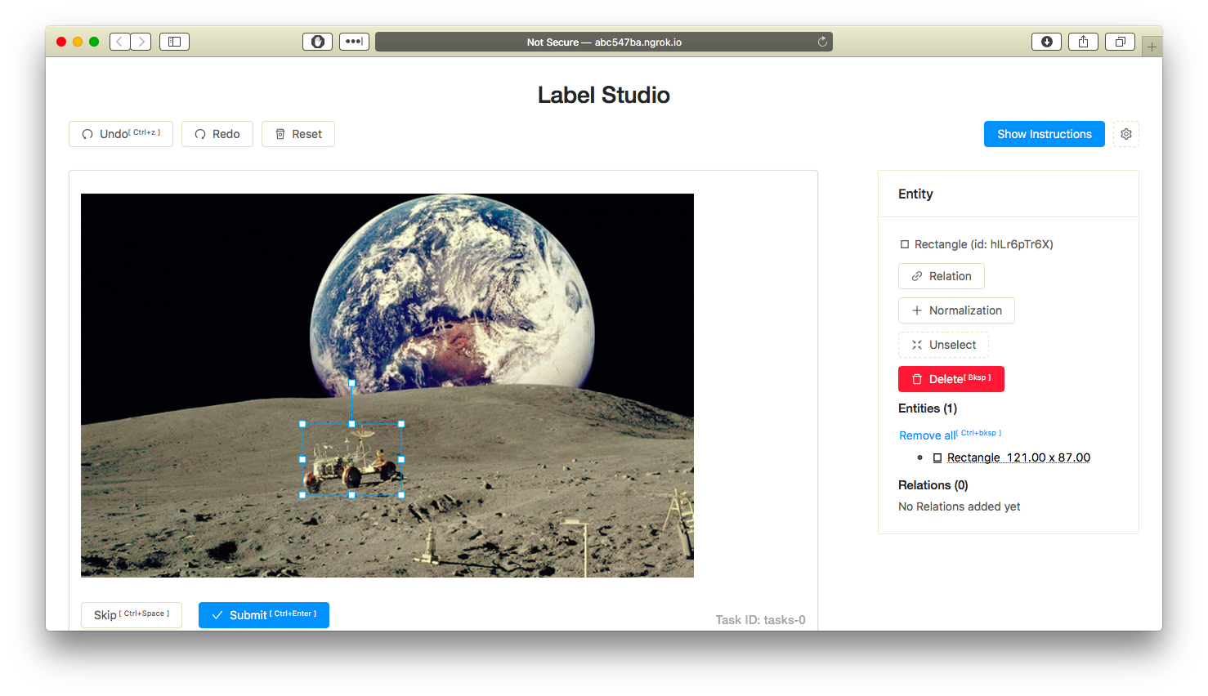Screen dimensions: 1208x696
Task: Open settings via the gear icon
Action: coord(1125,134)
